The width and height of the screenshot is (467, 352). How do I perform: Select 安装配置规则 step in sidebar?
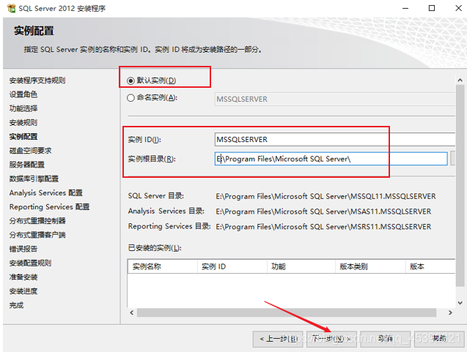tap(30, 263)
